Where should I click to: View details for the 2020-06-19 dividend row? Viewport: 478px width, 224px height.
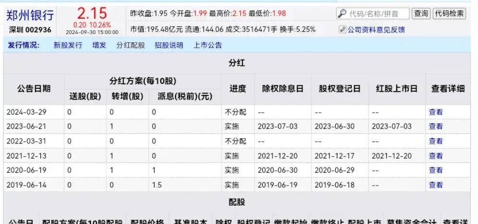pos(436,170)
